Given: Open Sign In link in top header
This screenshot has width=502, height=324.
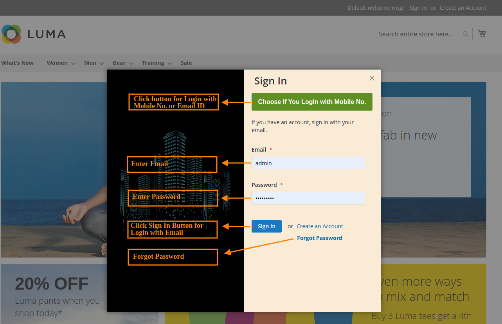Looking at the screenshot, I should [x=418, y=7].
